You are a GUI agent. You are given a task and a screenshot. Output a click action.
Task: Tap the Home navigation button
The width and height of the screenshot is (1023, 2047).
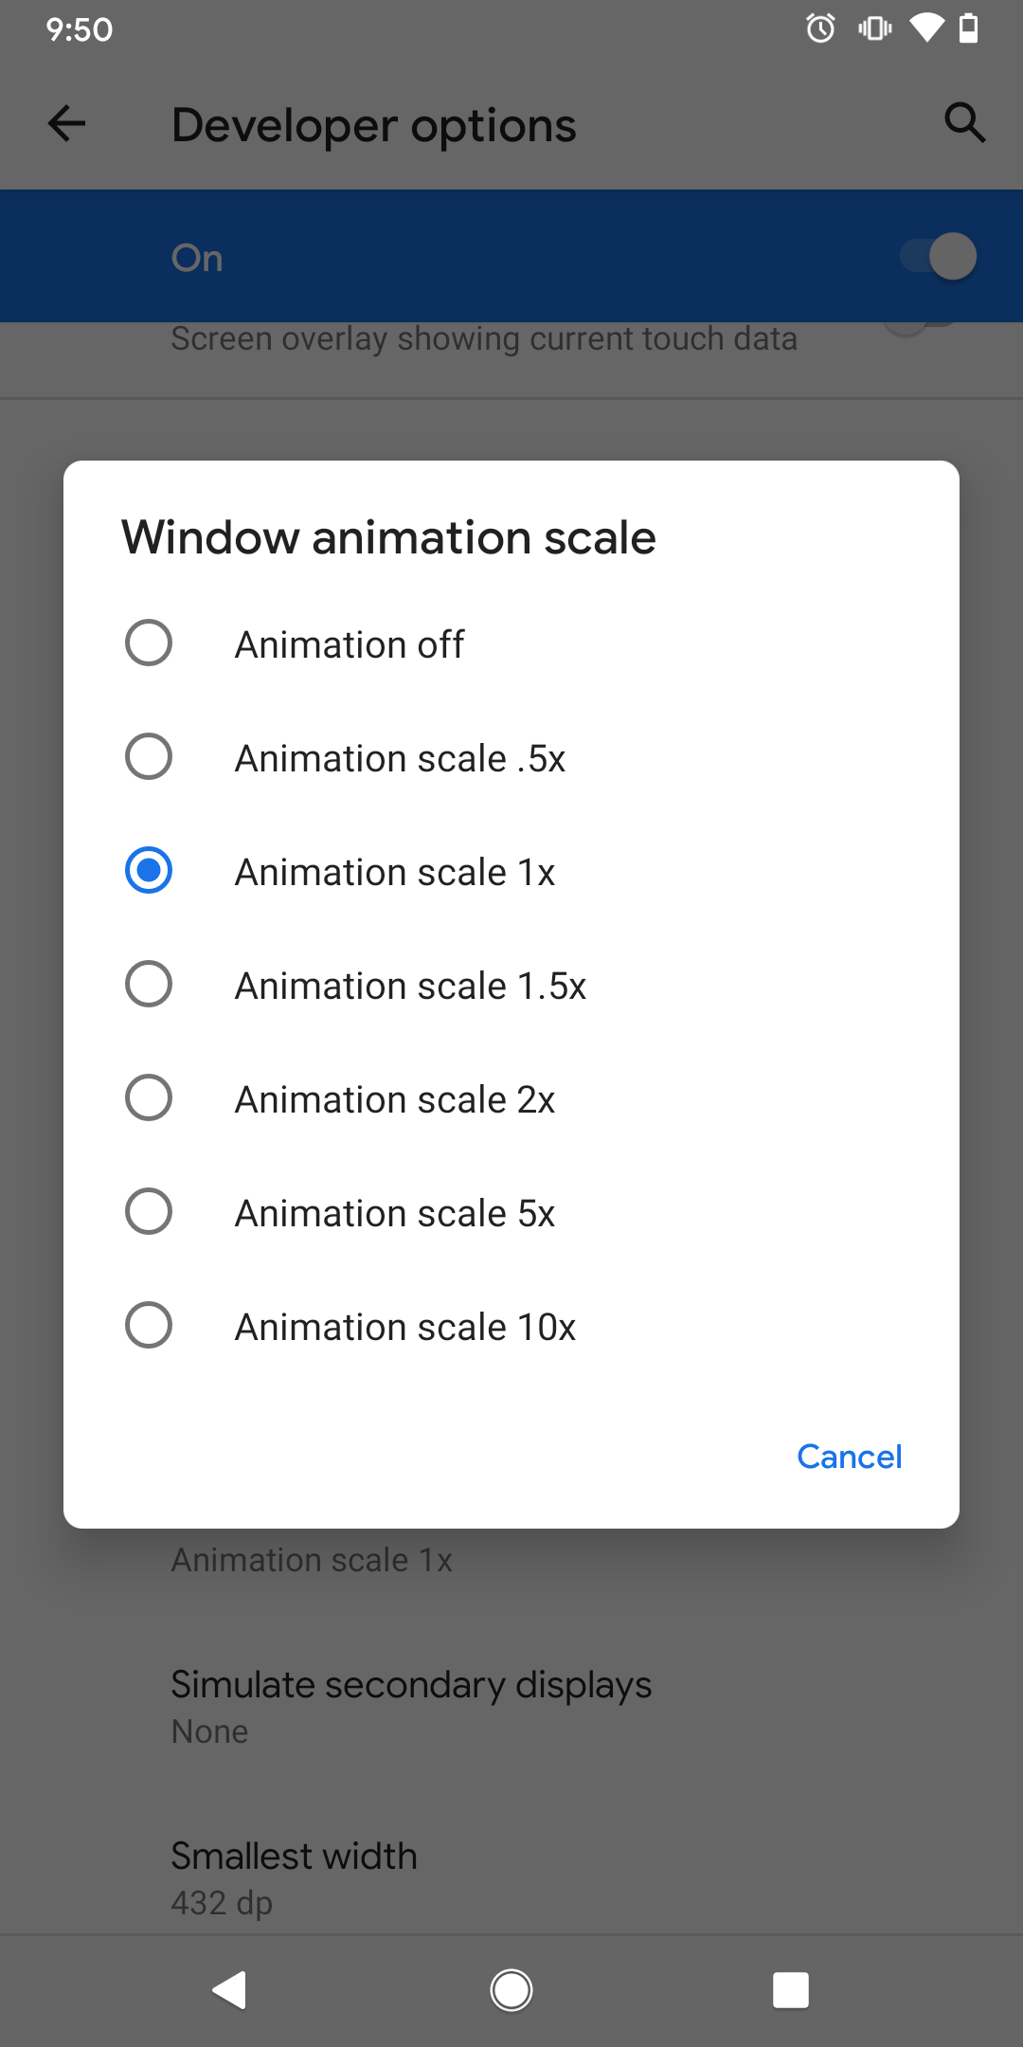click(x=511, y=1991)
